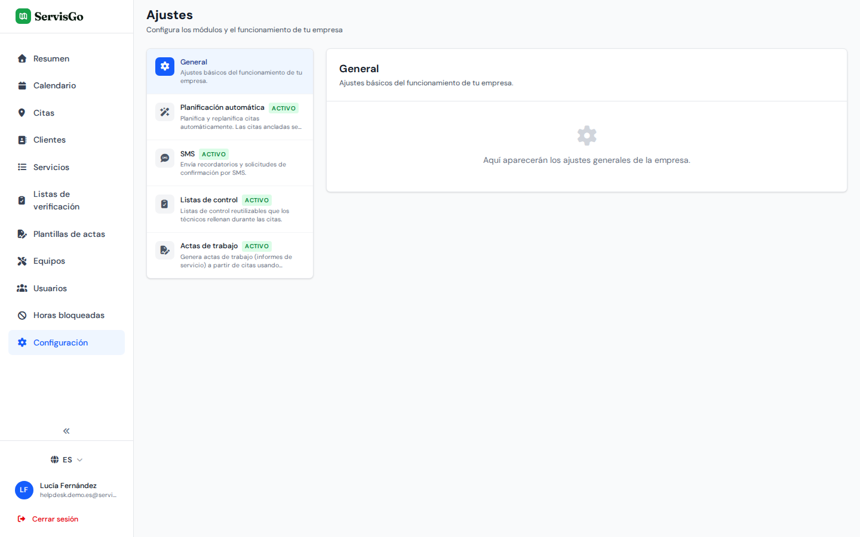Open Resumen in the sidebar
860x537 pixels.
coord(66,58)
